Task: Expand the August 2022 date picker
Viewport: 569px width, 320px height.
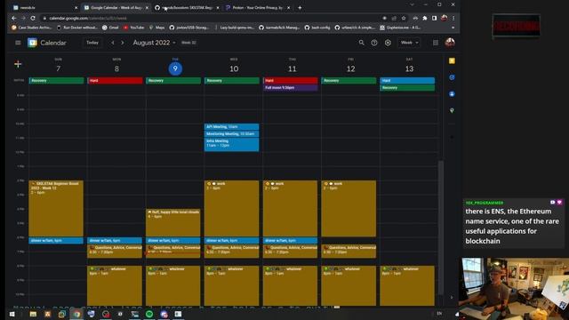Action: pyautogui.click(x=154, y=43)
